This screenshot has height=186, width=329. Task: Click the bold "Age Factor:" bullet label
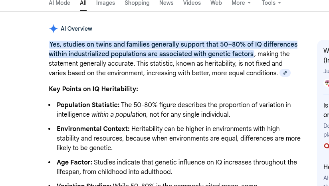pyautogui.click(x=75, y=162)
